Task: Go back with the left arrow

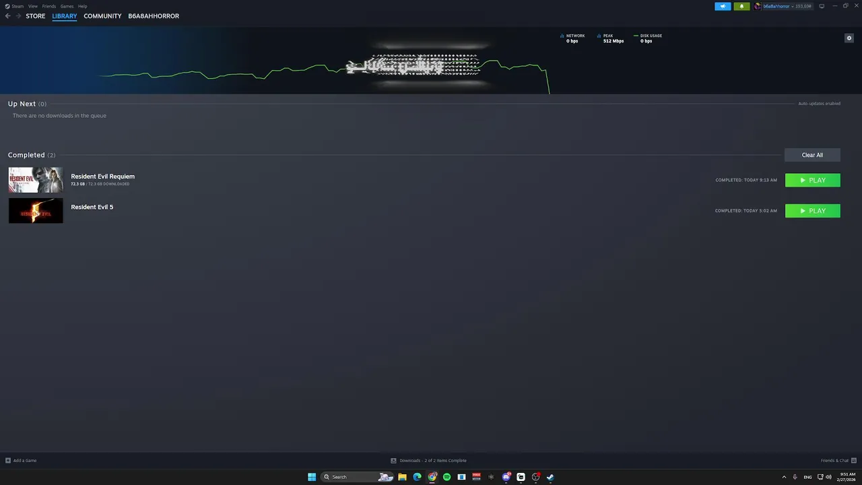Action: click(8, 16)
